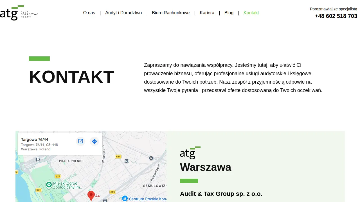Click the 629 road badge on map
The image size is (360, 202).
point(112,192)
